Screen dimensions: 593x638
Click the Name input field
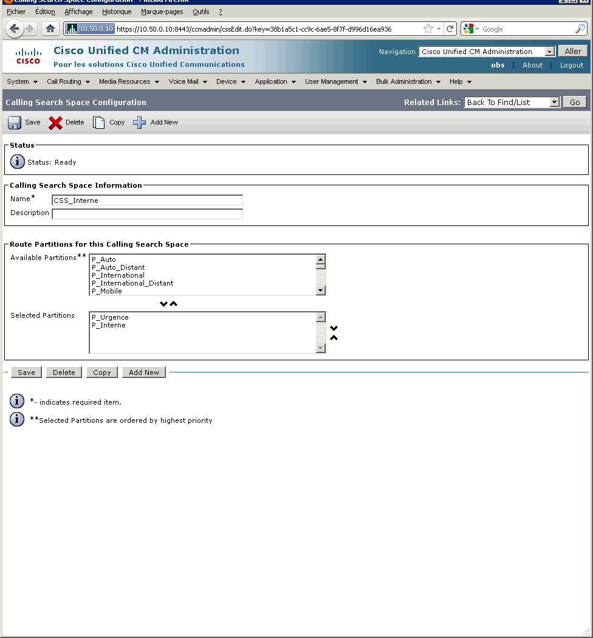click(x=147, y=200)
